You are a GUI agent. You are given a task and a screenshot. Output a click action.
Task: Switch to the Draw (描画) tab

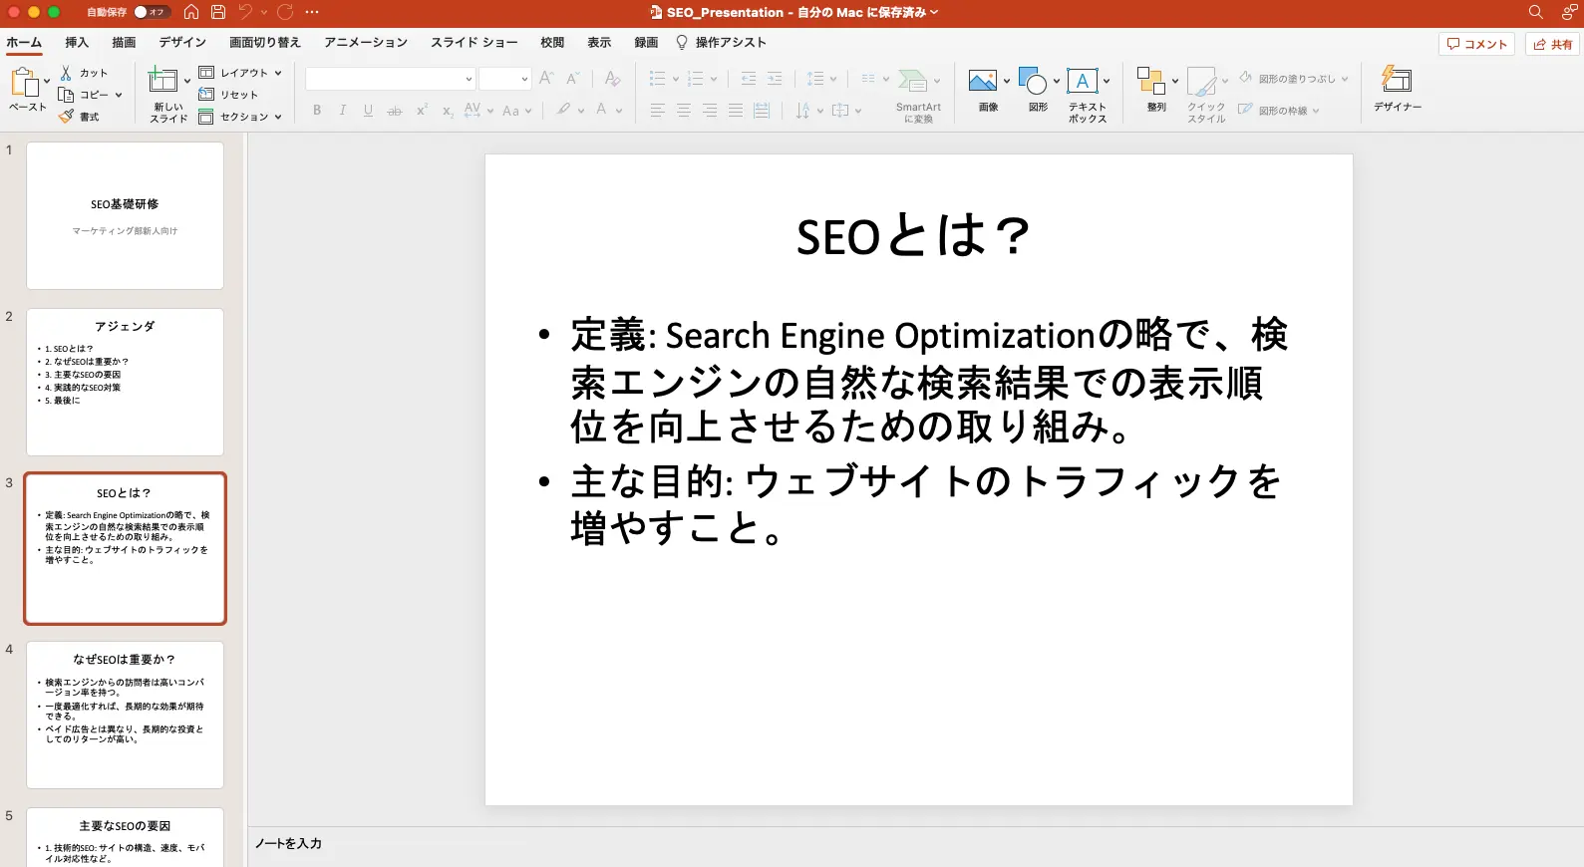124,42
